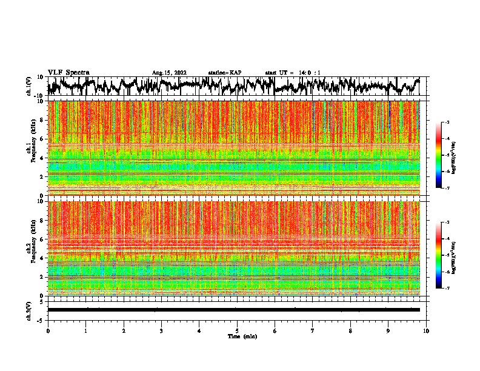Image resolution: width=480 pixels, height=371 pixels.
Task: Select the date text "Aug.15, 2022"
Action: [x=169, y=73]
